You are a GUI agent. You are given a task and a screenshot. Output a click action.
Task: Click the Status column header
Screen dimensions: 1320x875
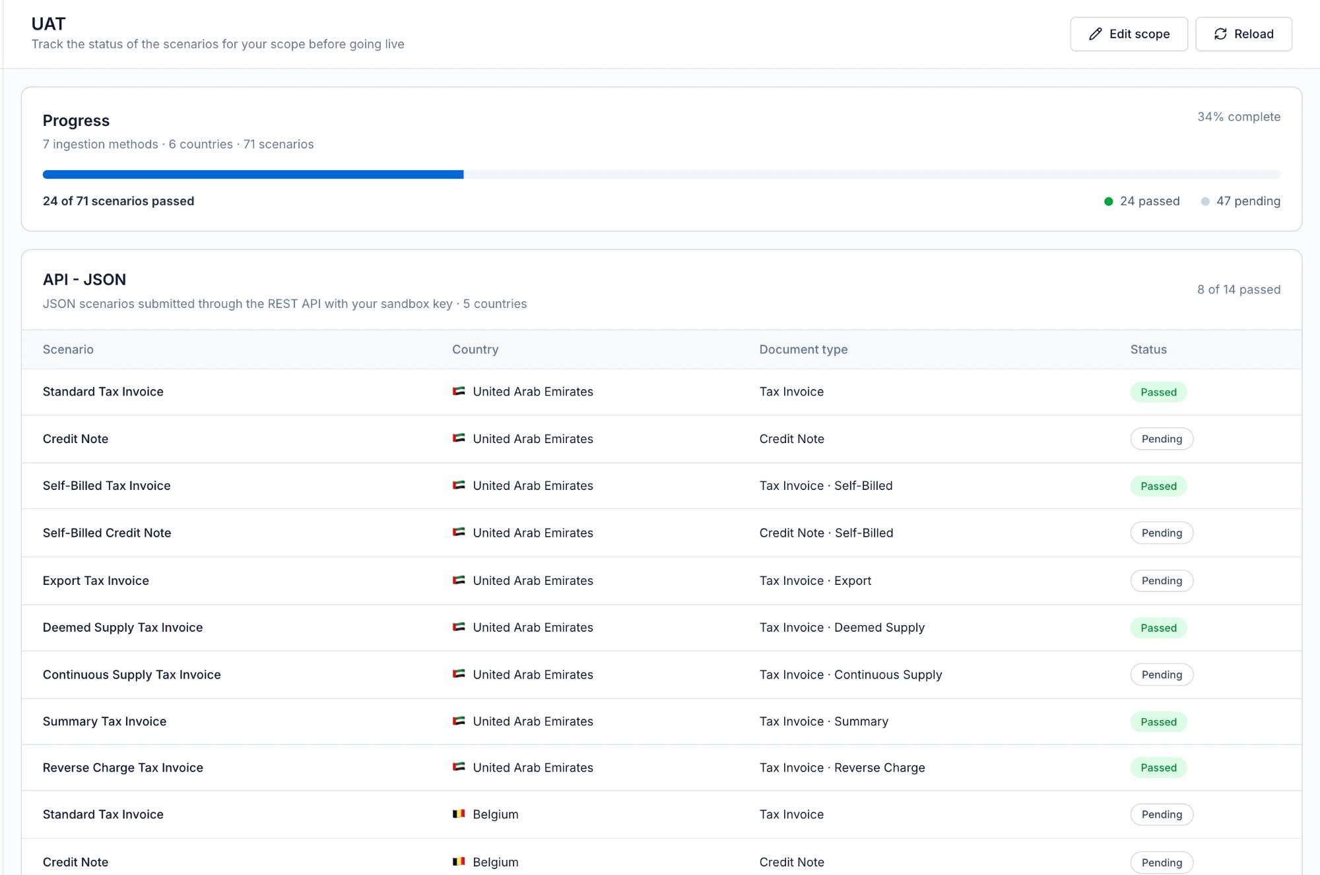1148,349
